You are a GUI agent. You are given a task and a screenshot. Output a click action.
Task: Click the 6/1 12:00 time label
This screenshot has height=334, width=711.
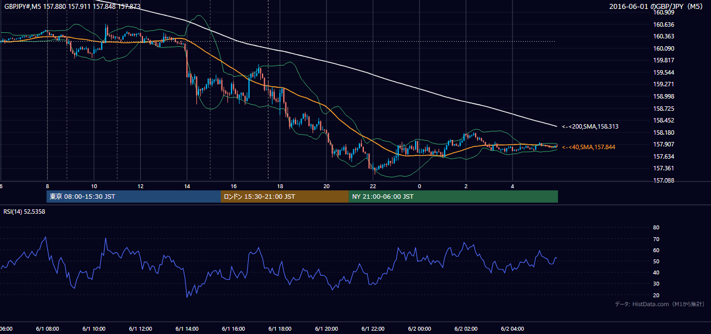point(140,329)
